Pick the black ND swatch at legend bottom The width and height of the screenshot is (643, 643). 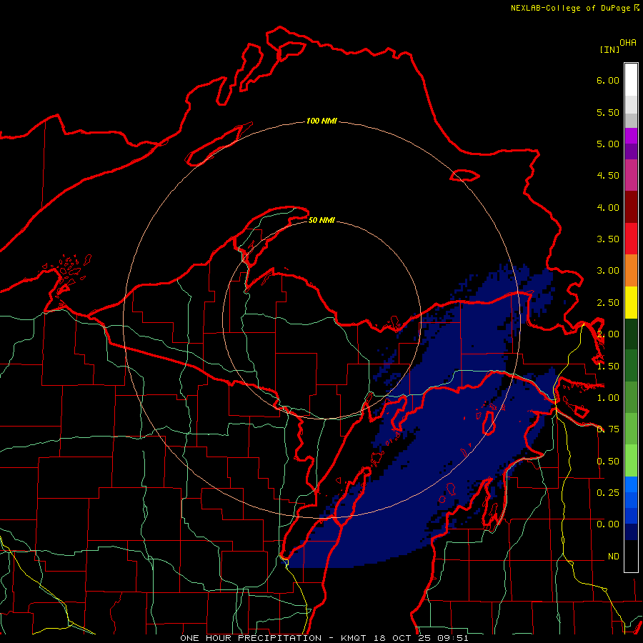click(x=631, y=556)
